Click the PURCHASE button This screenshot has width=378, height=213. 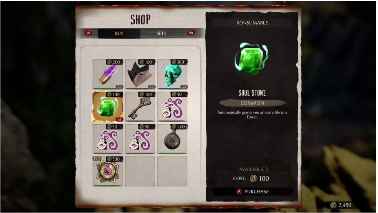252,191
